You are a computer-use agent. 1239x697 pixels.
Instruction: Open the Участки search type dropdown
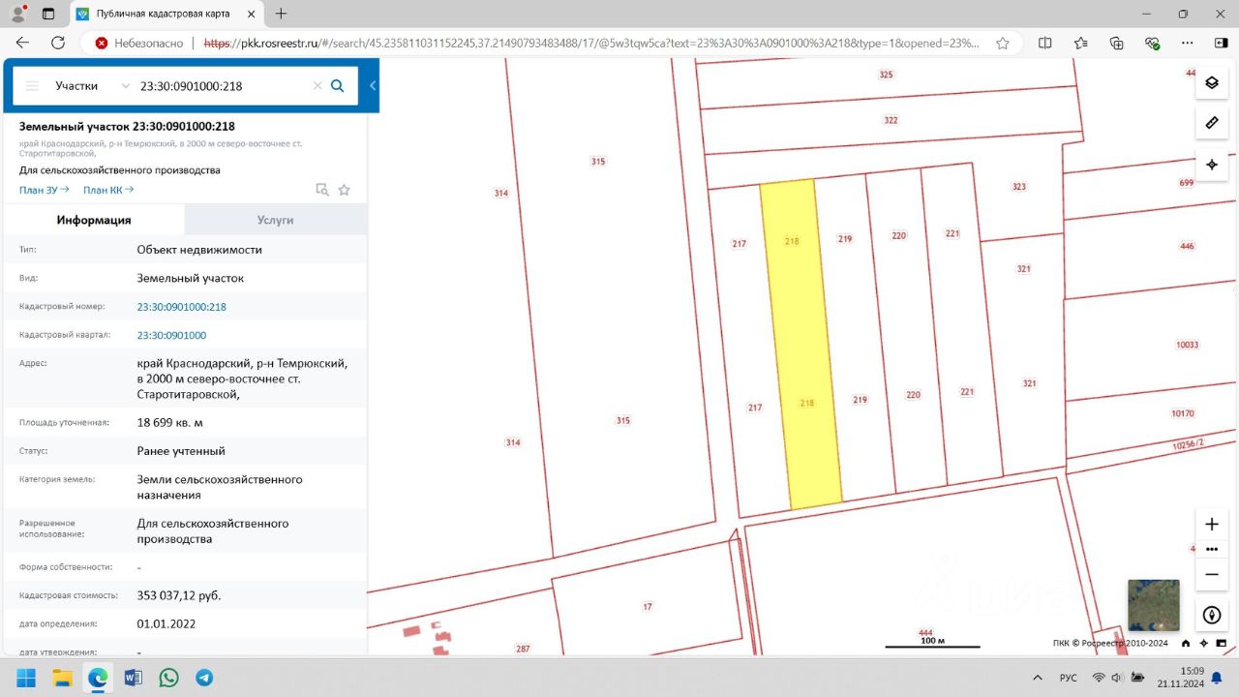tap(92, 86)
